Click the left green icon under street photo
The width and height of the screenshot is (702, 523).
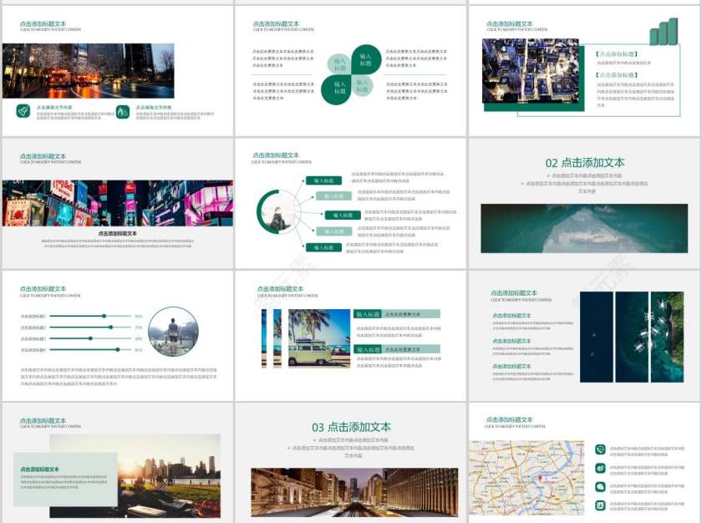pyautogui.click(x=23, y=111)
